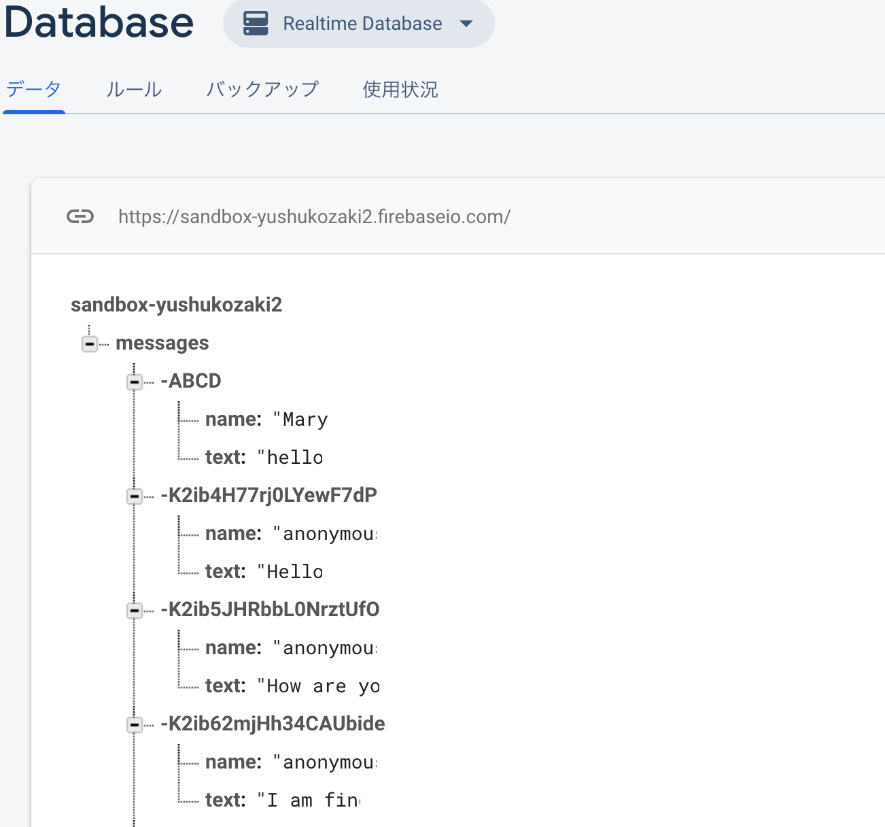Collapse the -K2ib5JHRbbL0NrztUfO node
Screen dimensions: 885x827
tap(135, 611)
